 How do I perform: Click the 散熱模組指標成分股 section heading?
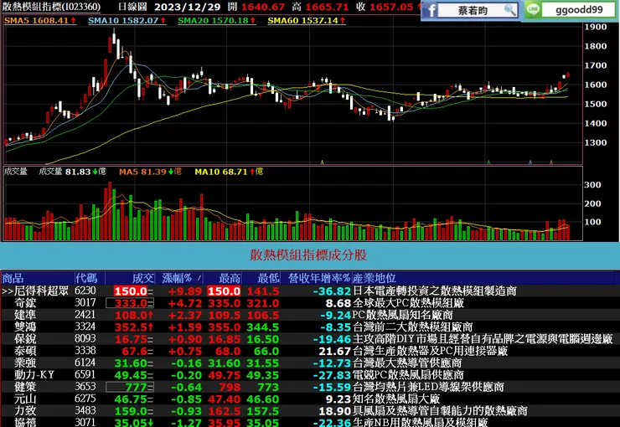tap(308, 255)
